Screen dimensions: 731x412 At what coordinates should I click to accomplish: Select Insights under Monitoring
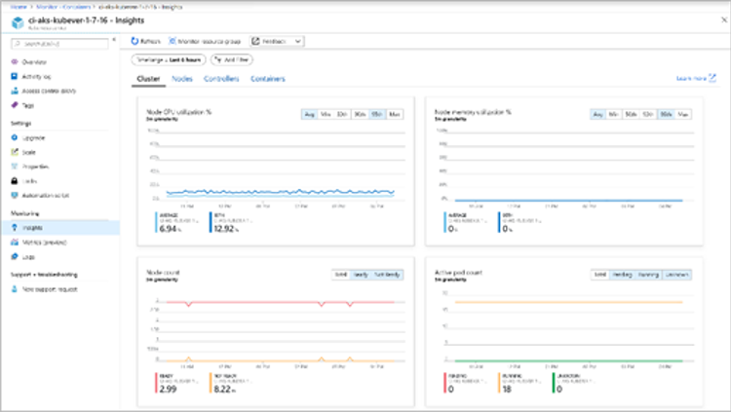pos(60,228)
